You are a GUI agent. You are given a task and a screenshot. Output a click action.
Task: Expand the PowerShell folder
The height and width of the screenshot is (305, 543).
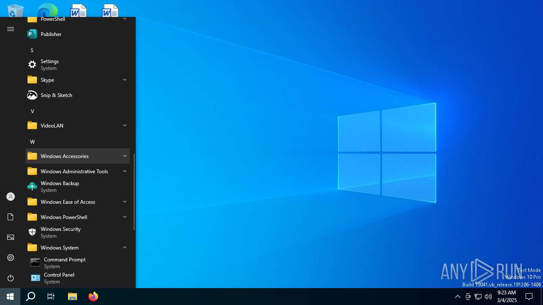(78, 19)
